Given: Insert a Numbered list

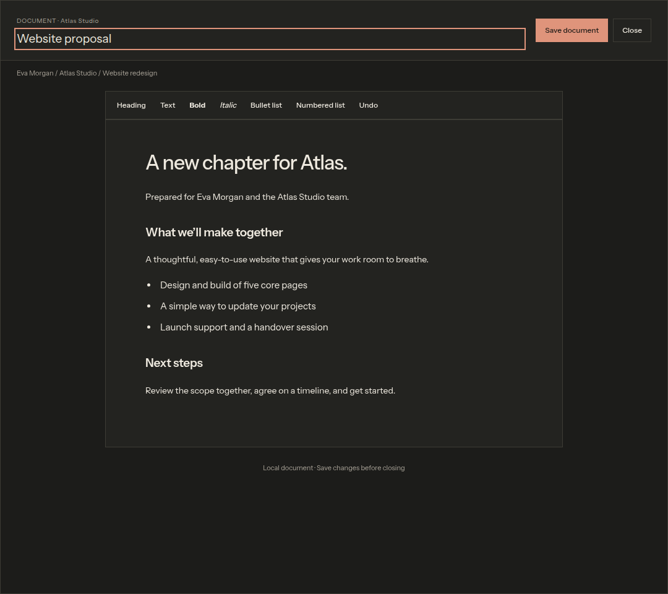Looking at the screenshot, I should [x=320, y=105].
